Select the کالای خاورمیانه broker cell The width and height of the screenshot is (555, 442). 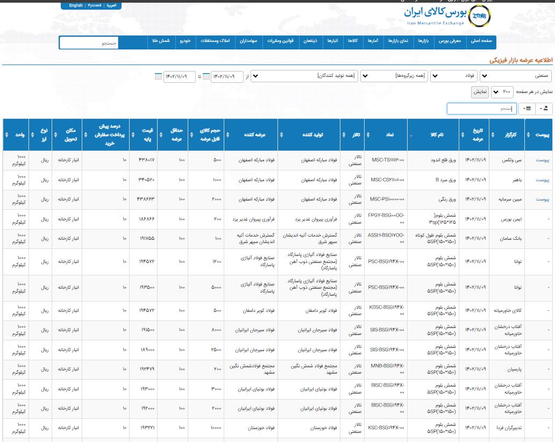click(507, 311)
